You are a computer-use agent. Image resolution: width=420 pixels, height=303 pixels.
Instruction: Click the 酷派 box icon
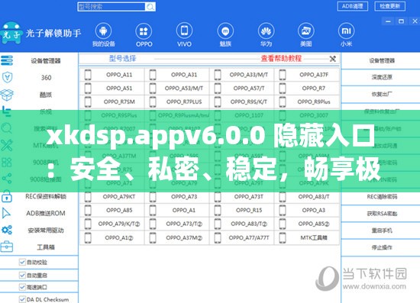click(7, 95)
